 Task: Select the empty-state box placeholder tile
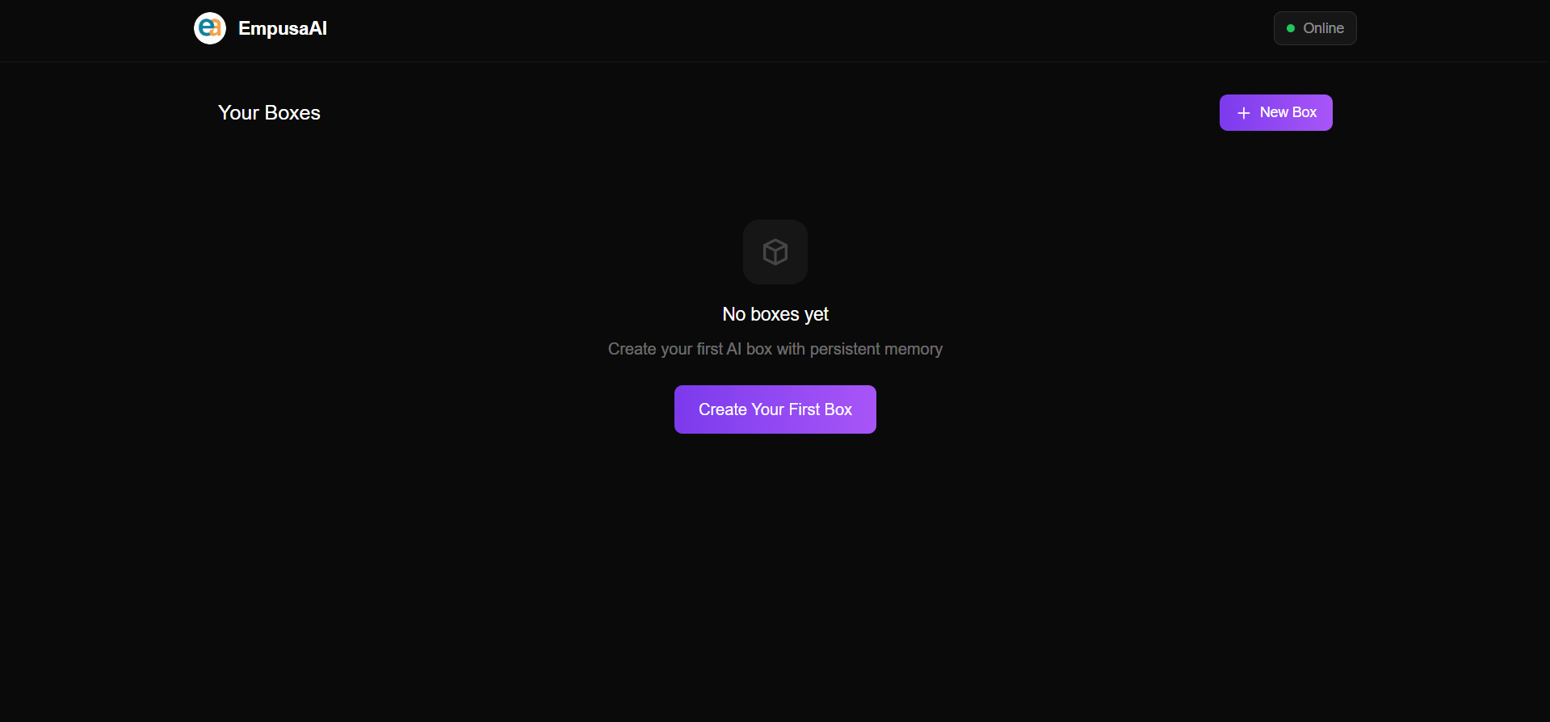click(775, 252)
